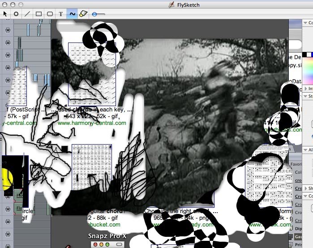Click the green button in Snapz Pro X window
The height and width of the screenshot is (248, 313).
click(x=107, y=244)
